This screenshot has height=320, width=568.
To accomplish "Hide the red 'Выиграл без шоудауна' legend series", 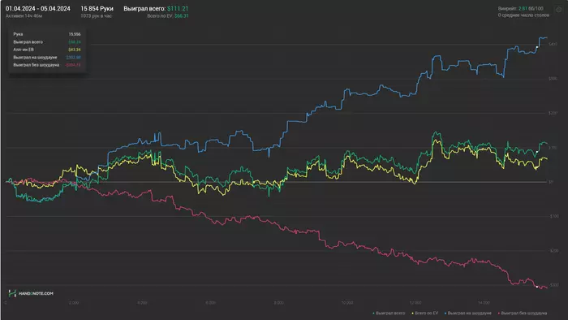I will tap(523, 314).
